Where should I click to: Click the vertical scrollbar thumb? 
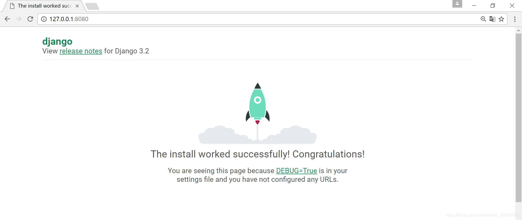pos(518,118)
